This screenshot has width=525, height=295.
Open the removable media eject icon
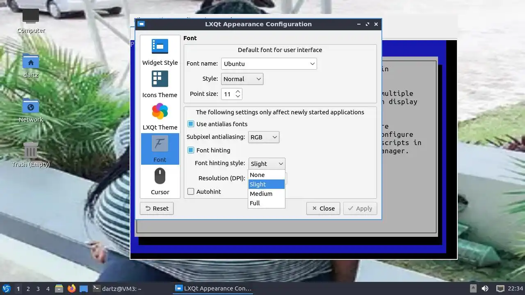[473, 288]
